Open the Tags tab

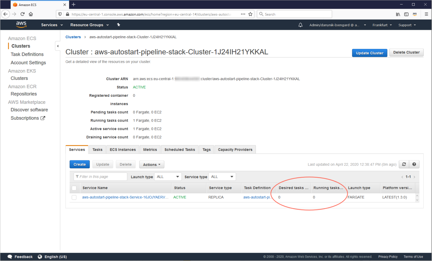click(207, 149)
